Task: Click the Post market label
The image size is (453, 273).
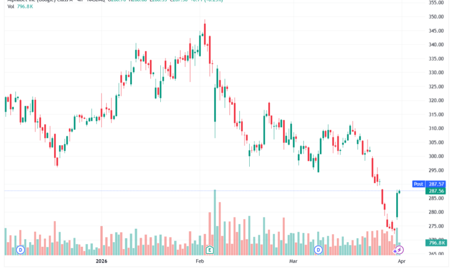Action: click(x=418, y=184)
